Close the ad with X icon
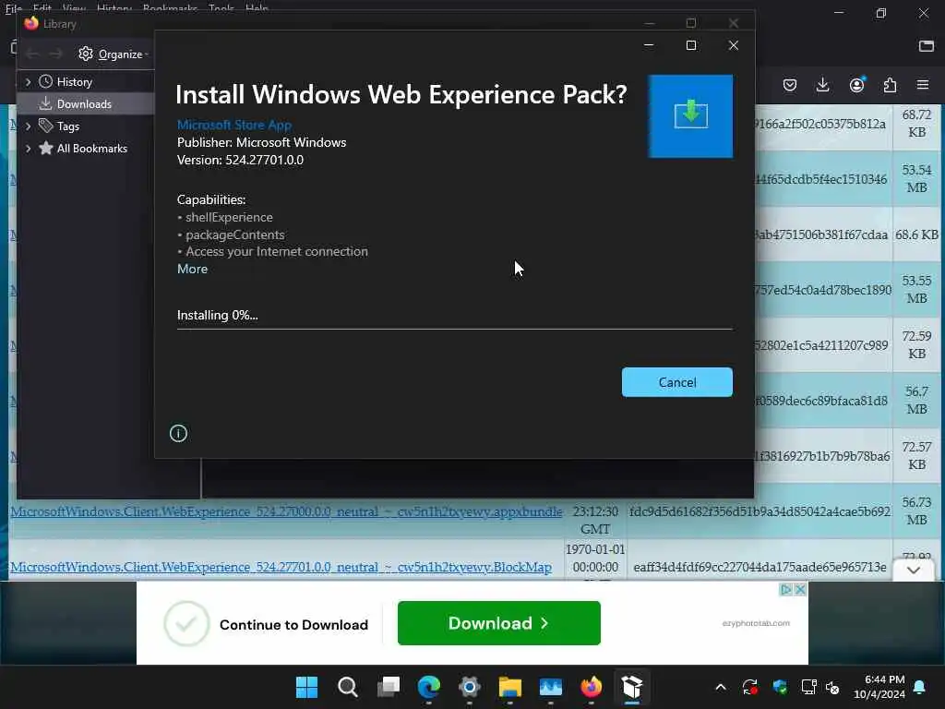Viewport: 945px width, 709px height. point(800,590)
